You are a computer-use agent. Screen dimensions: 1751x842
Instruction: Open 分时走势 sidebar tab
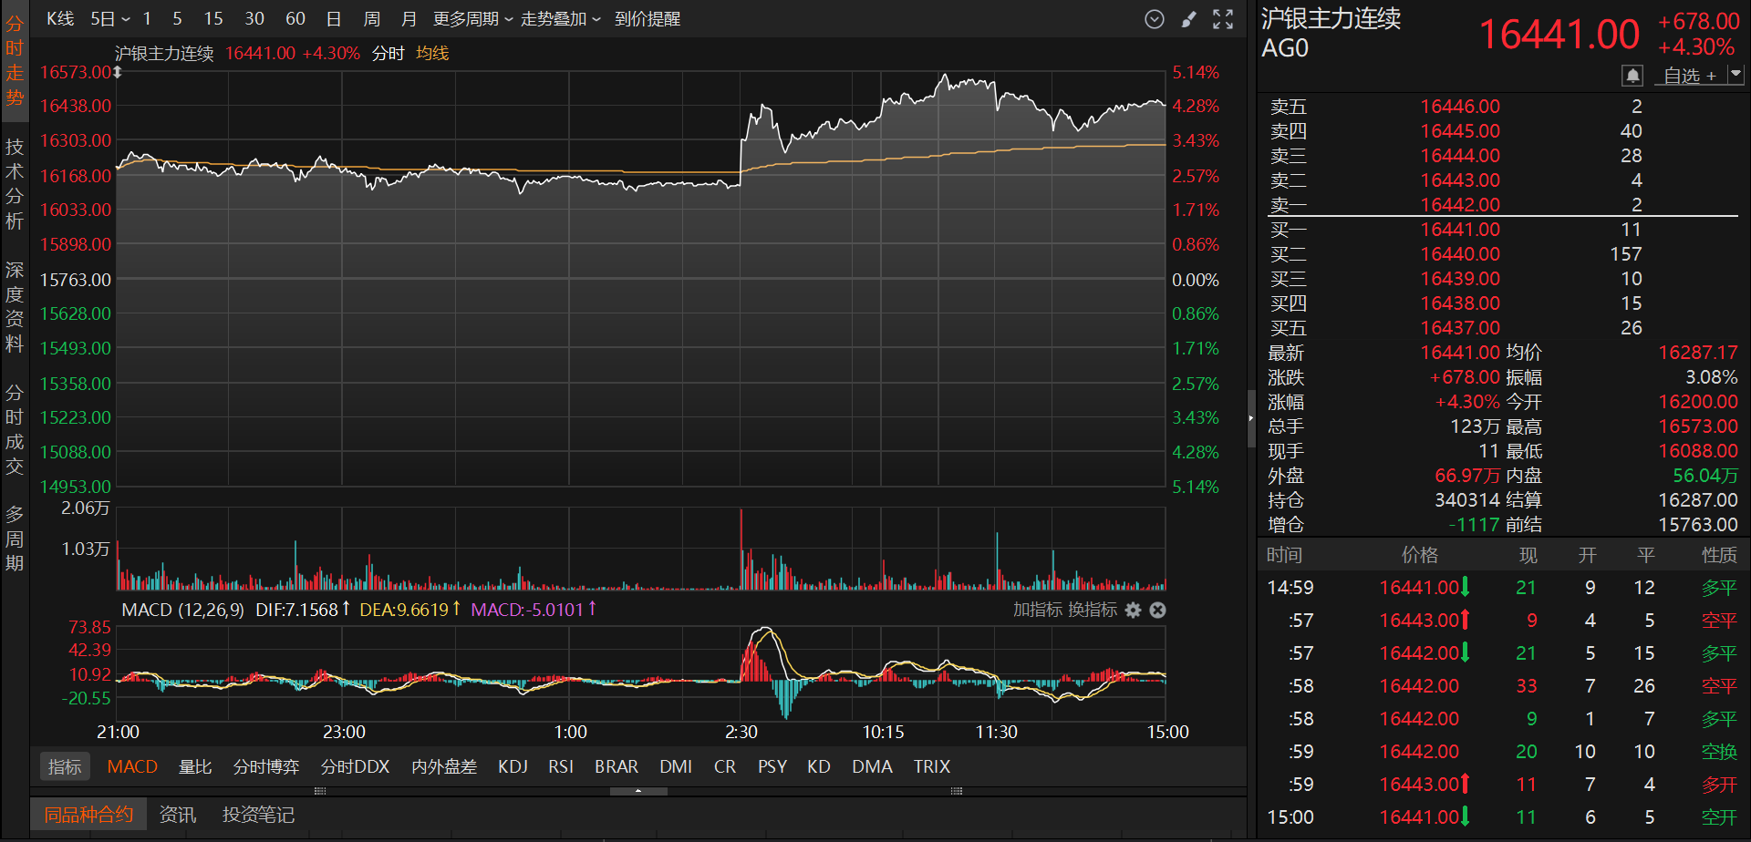click(15, 61)
